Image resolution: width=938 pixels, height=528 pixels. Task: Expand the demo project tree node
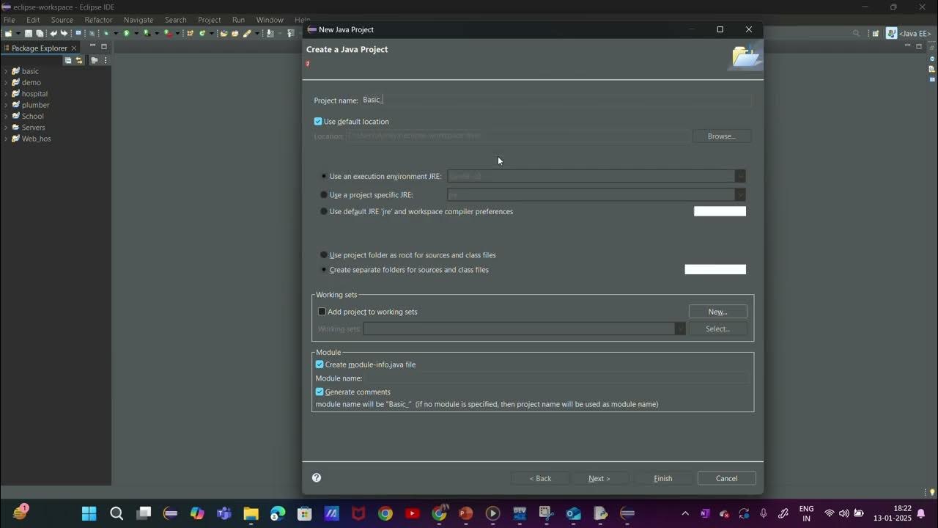(6, 82)
